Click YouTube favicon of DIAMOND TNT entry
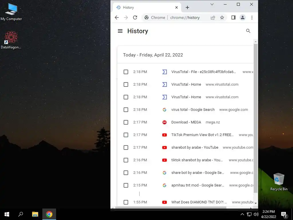Viewport: 293px width, 220px height. click(x=165, y=202)
